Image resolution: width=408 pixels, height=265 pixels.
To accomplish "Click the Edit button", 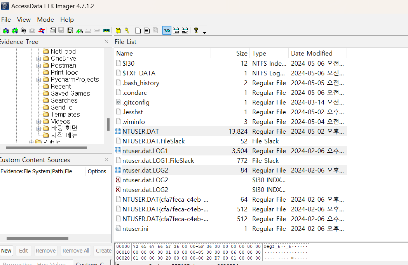I will tap(23, 251).
